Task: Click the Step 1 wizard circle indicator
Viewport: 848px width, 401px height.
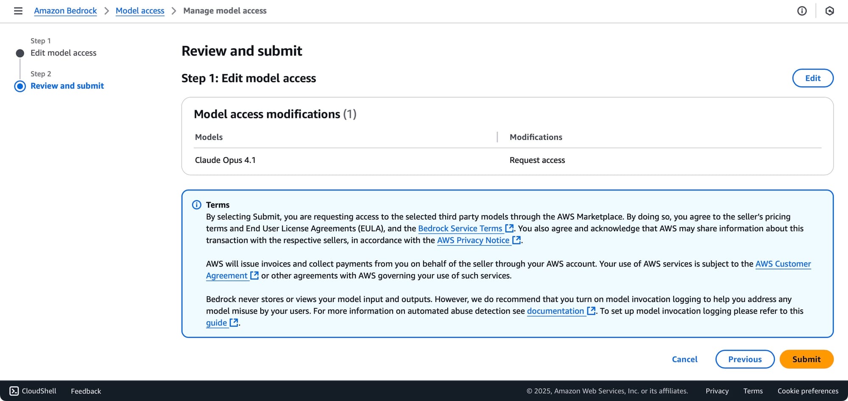Action: pos(20,53)
